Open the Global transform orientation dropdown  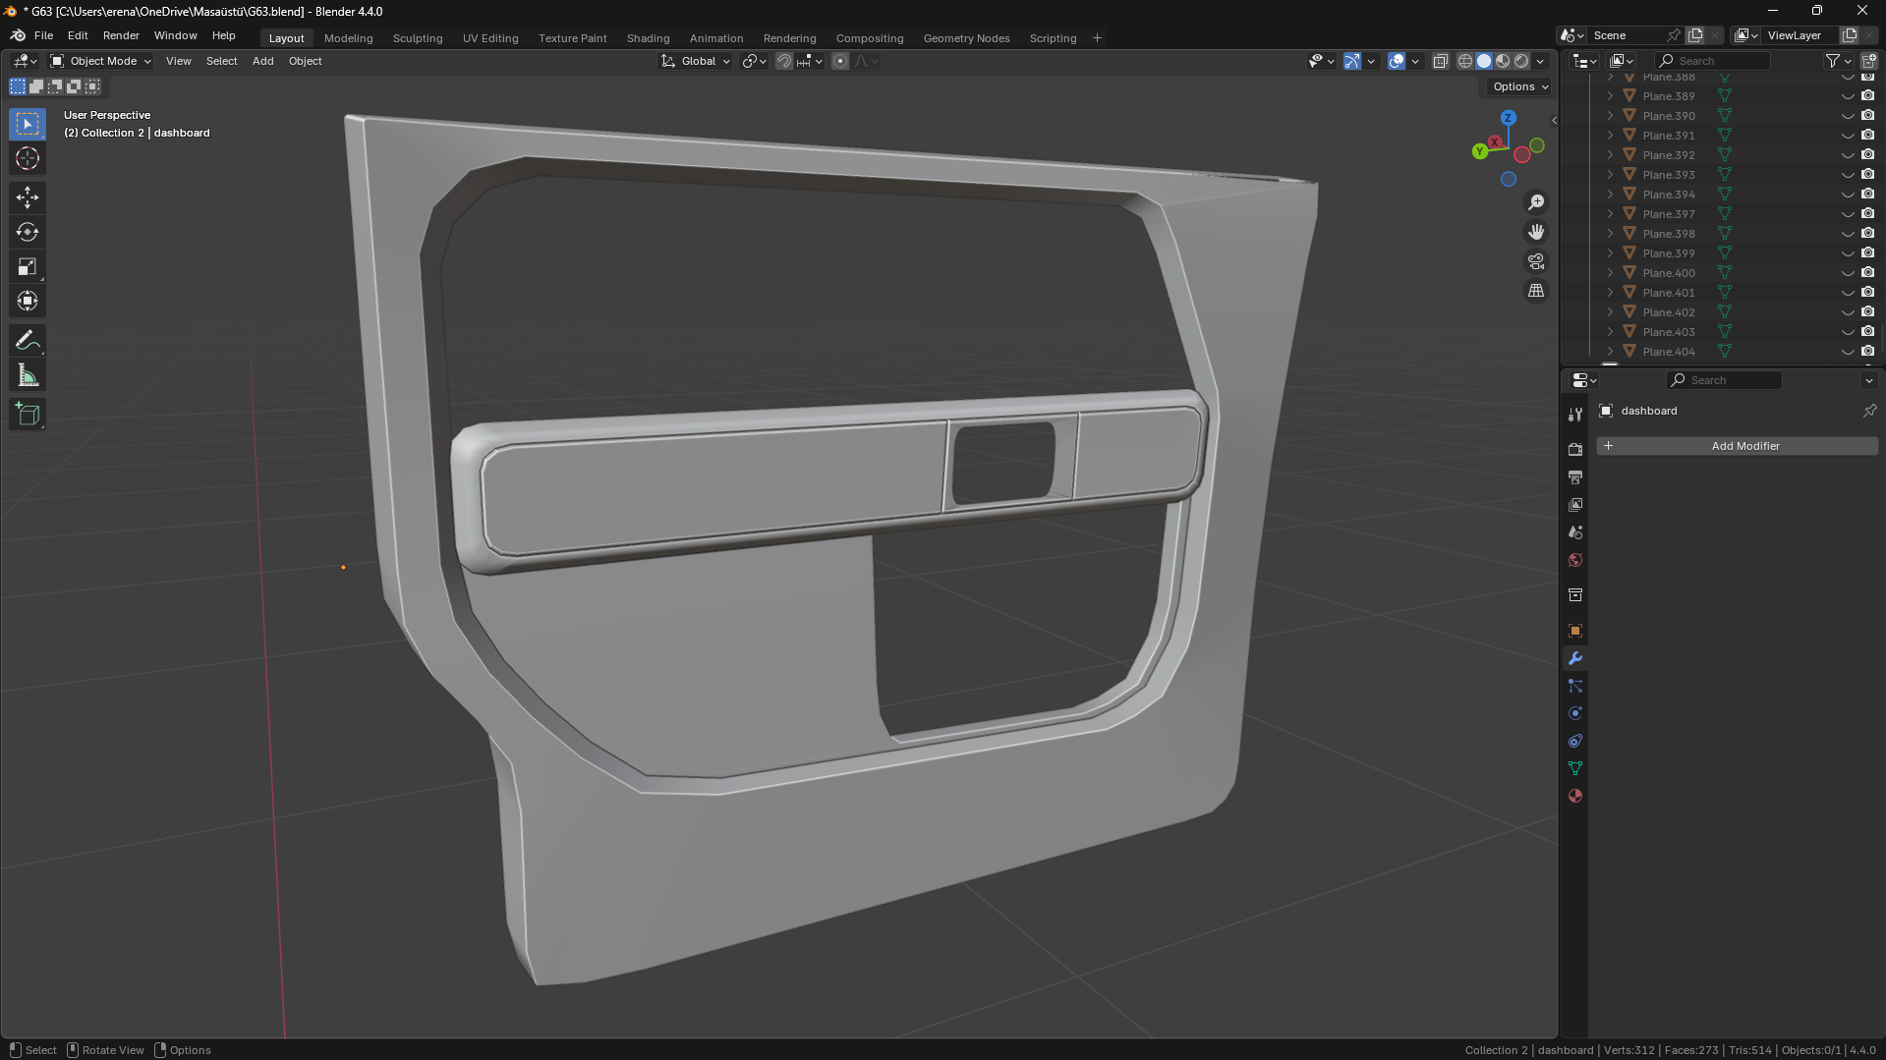click(695, 61)
